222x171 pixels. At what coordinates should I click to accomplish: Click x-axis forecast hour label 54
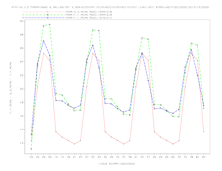(142, 157)
